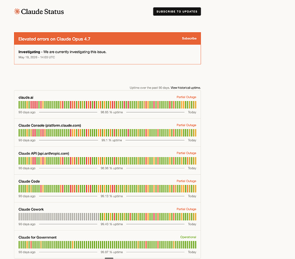Click the Partial Outage status for Claude Cowork

pyautogui.click(x=186, y=209)
